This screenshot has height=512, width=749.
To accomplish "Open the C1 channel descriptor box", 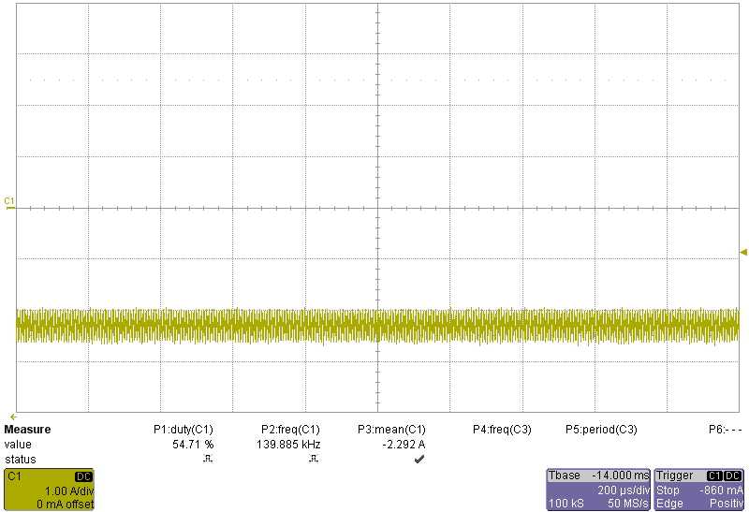I will (x=49, y=490).
